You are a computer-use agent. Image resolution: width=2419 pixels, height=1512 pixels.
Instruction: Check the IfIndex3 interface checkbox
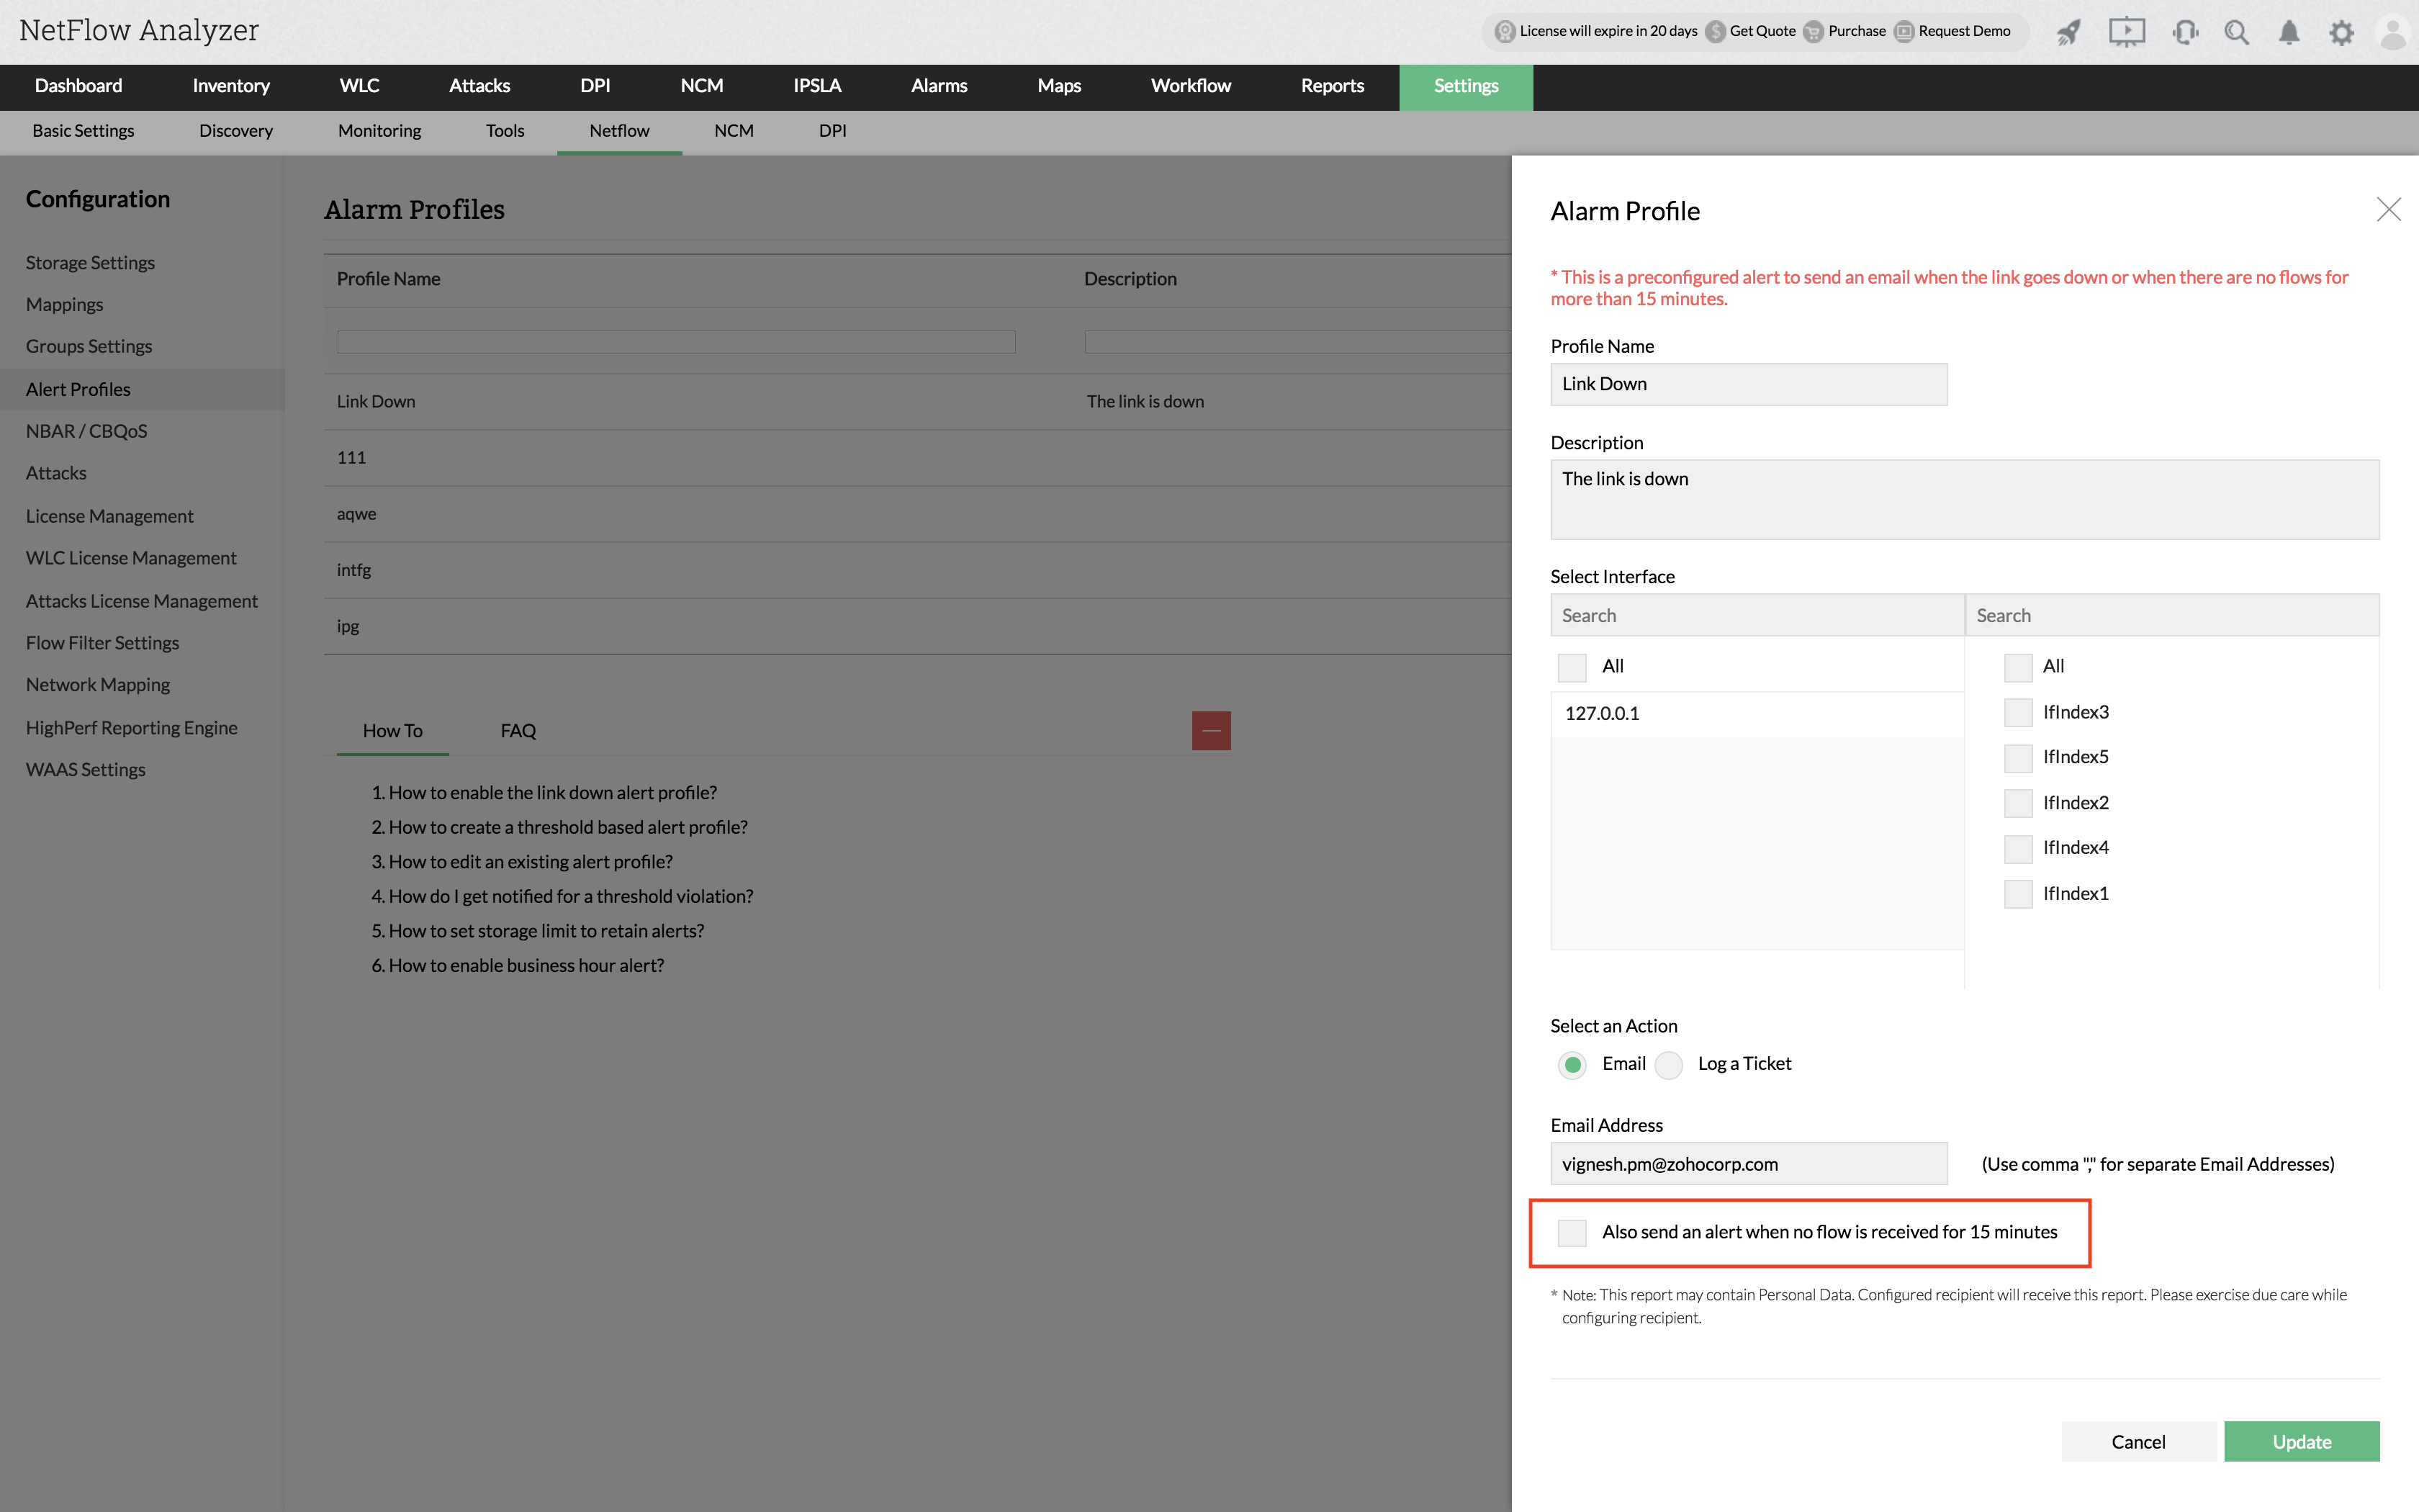[2017, 712]
